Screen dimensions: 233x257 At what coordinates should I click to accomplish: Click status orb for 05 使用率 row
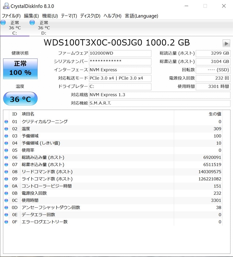(6, 150)
